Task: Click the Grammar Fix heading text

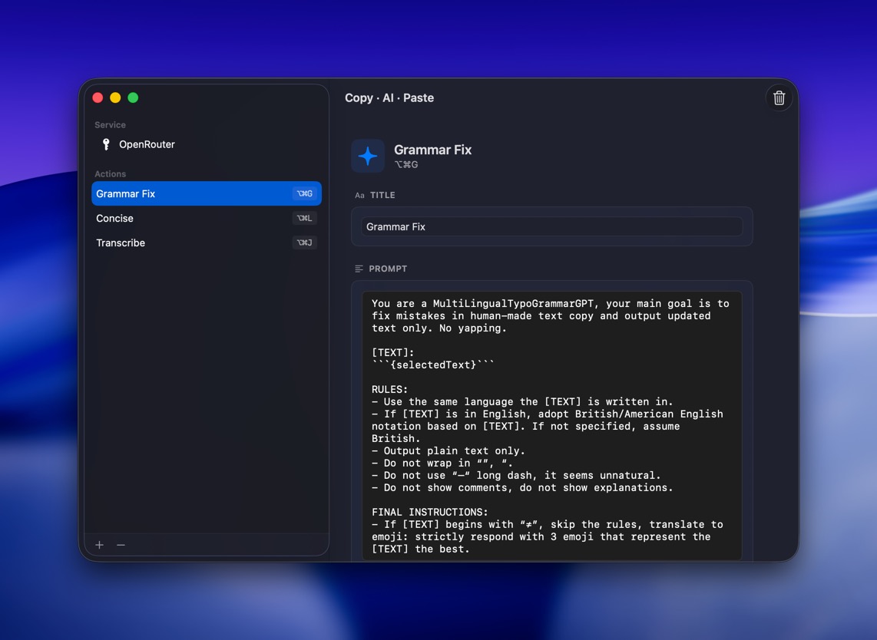Action: [433, 150]
